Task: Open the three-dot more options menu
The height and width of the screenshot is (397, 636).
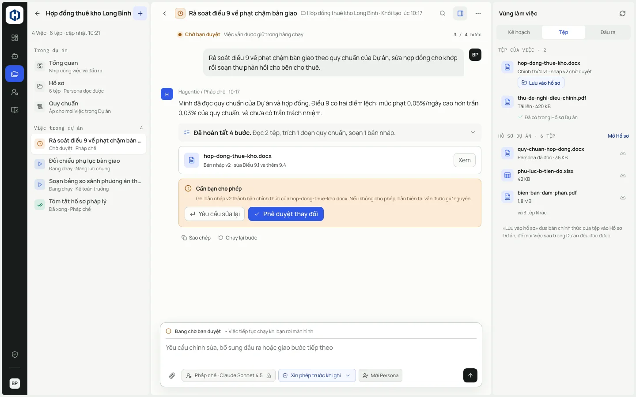Action: pos(478,14)
